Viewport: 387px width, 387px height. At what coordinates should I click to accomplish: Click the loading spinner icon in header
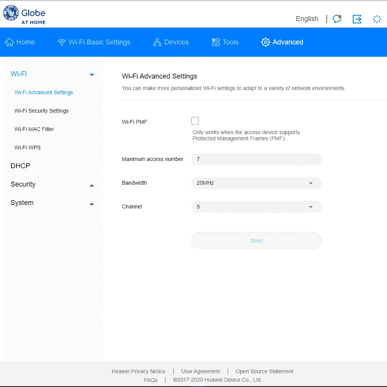tap(377, 19)
